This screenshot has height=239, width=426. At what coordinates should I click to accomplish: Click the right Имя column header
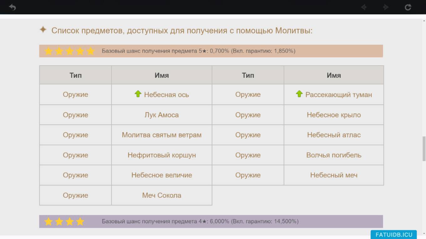(334, 75)
